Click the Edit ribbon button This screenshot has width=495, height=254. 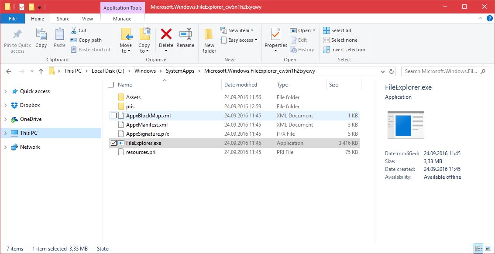(x=299, y=40)
